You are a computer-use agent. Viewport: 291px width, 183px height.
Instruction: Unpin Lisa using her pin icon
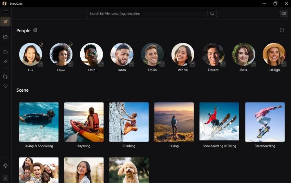click(41, 45)
